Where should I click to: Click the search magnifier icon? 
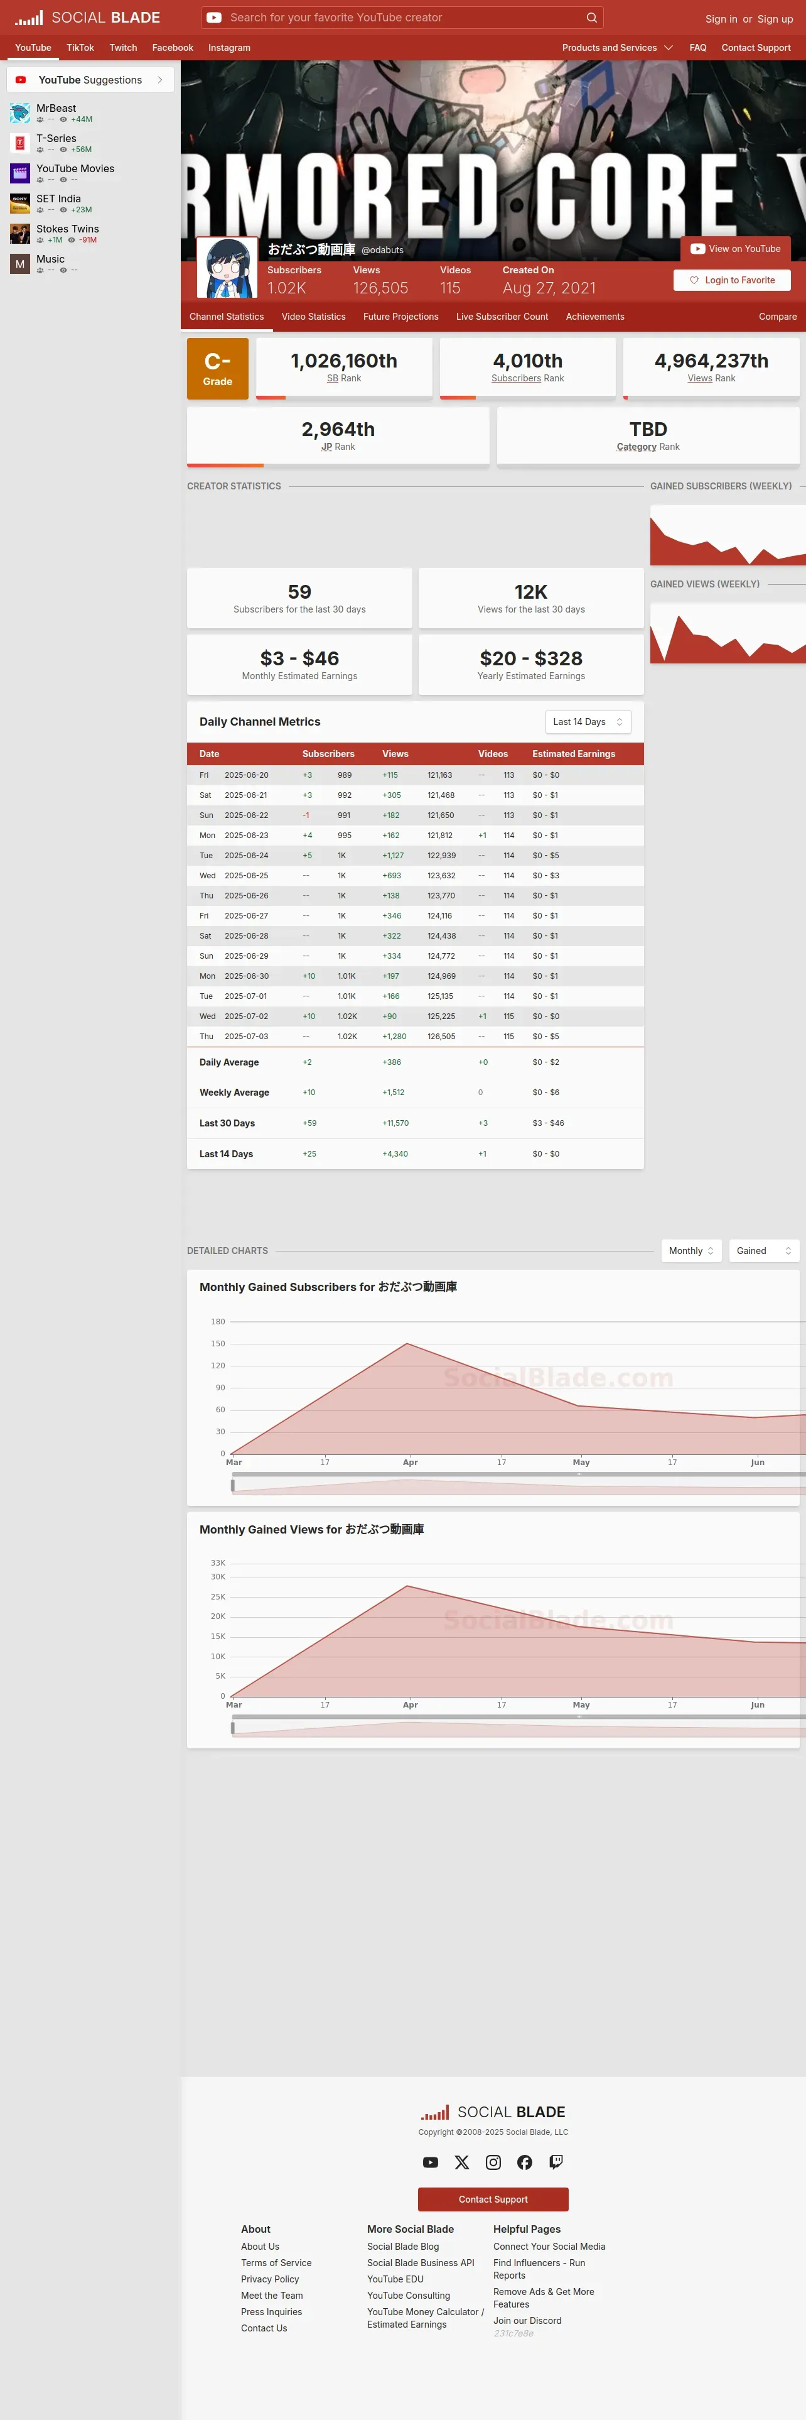pos(591,18)
